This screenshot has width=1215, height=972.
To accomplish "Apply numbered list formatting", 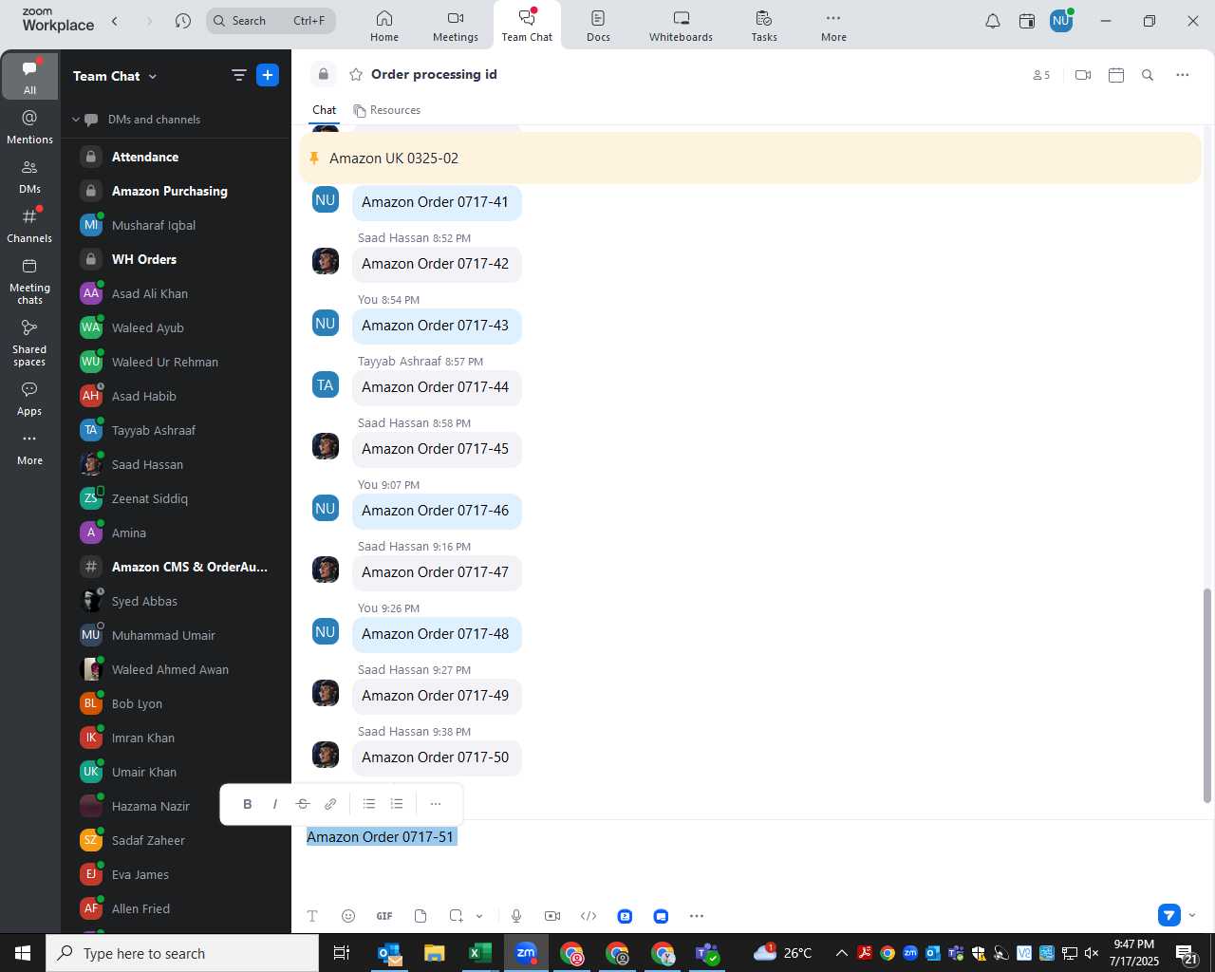I will click(x=397, y=804).
